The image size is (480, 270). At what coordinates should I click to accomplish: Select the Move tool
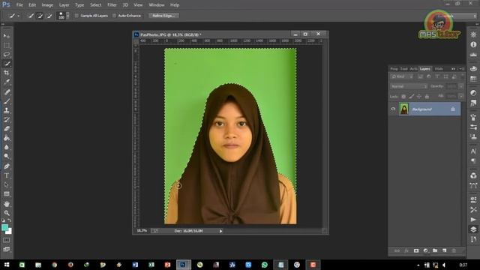[x=7, y=36]
